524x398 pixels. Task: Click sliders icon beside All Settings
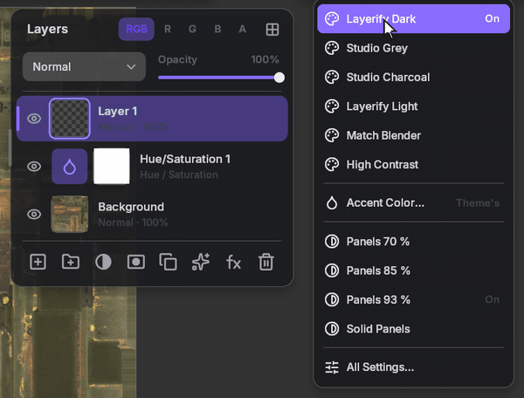(332, 367)
